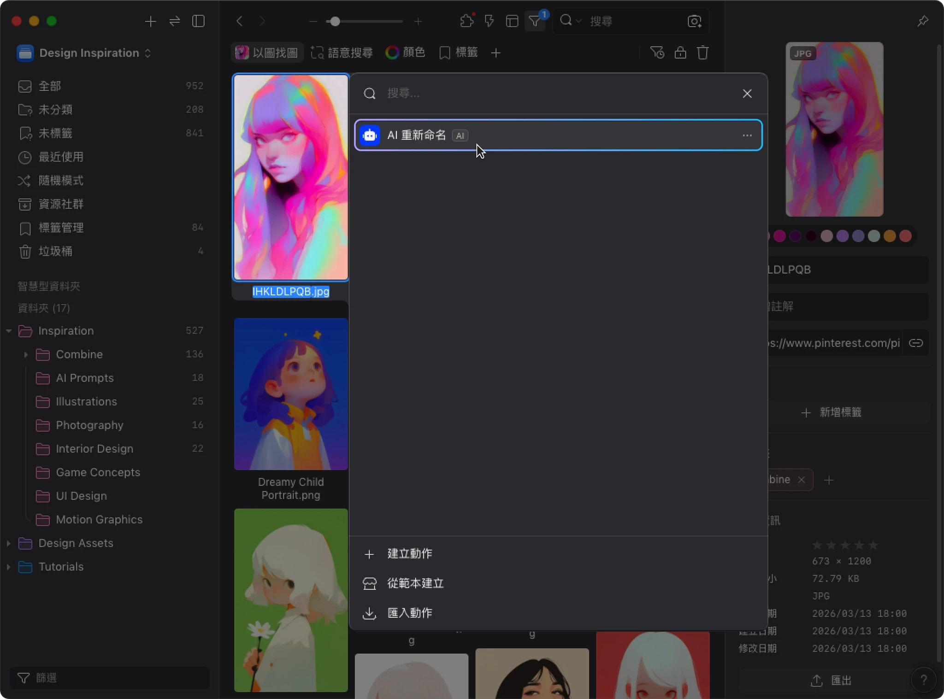Choose 匯入動作 in action panel
Screen dimensions: 944x699
click(409, 613)
